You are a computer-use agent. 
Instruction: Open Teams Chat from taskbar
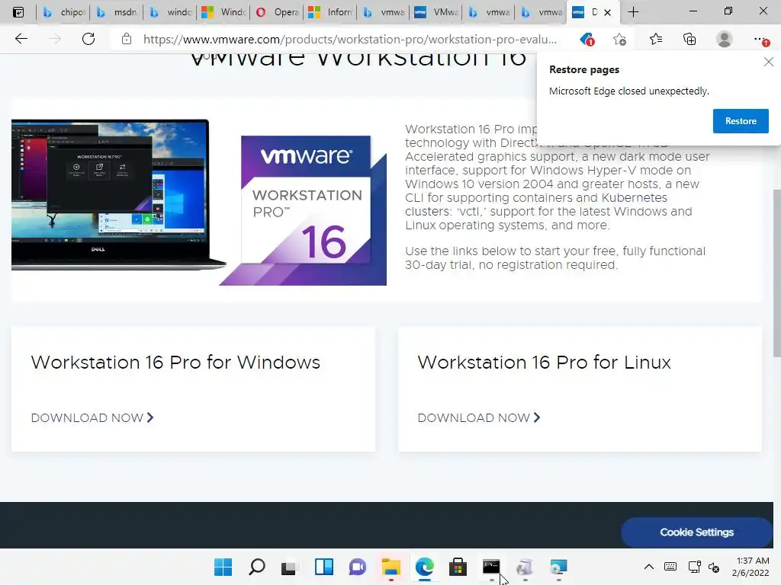point(357,567)
